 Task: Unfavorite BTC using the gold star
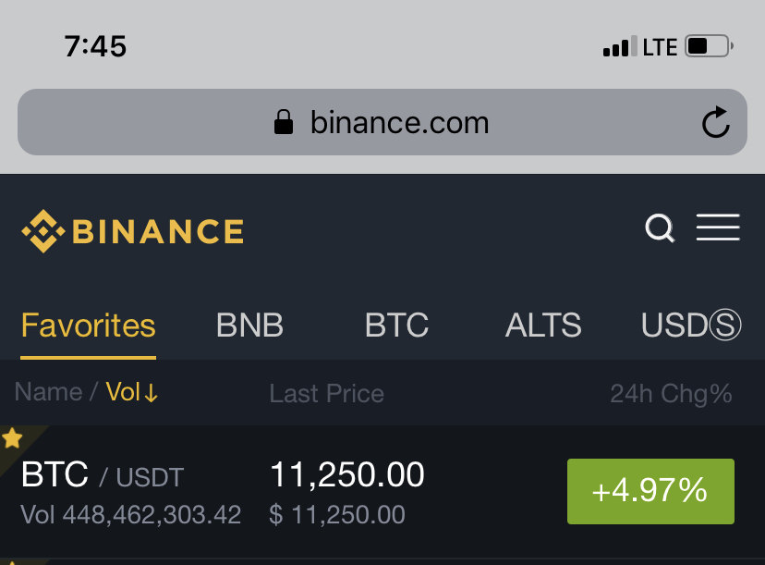(x=12, y=437)
